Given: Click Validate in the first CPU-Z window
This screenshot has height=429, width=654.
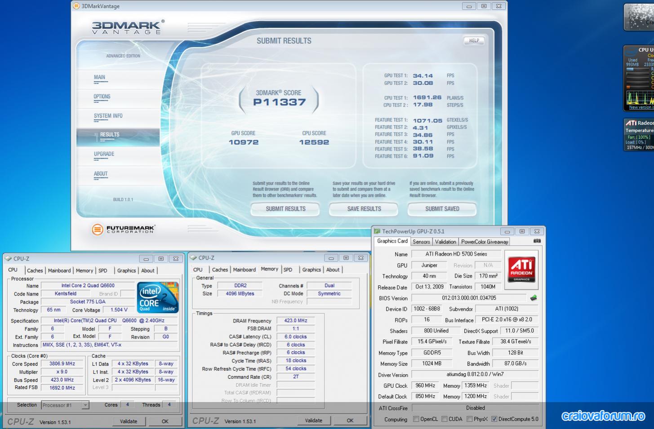Looking at the screenshot, I should [x=129, y=421].
